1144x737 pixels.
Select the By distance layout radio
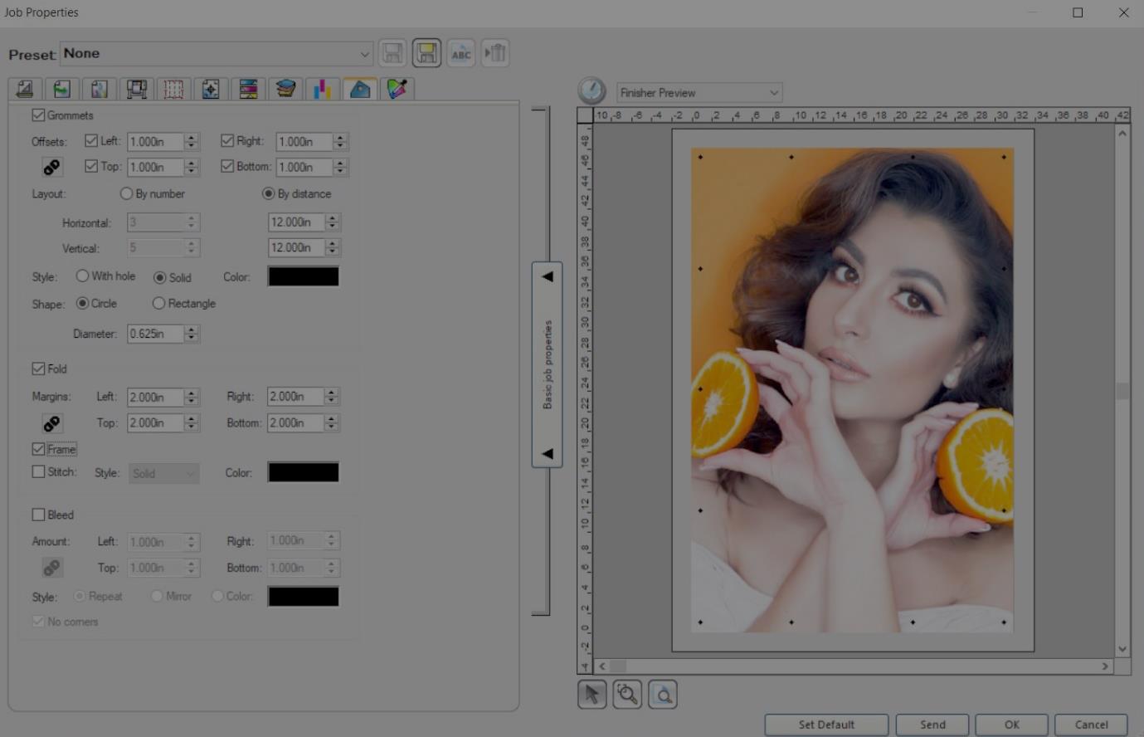(268, 193)
